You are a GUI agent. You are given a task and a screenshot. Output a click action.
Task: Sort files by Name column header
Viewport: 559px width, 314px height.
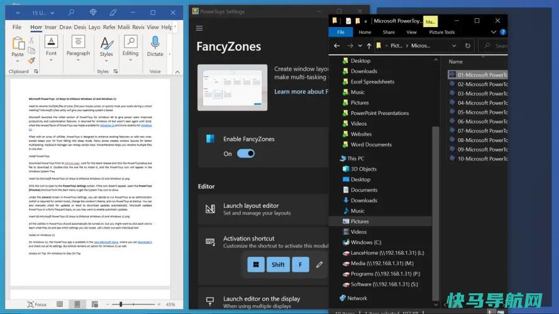[456, 62]
